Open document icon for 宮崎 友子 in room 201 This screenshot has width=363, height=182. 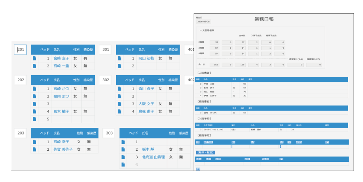pos(34,58)
